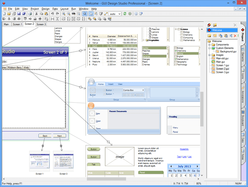Click the canvas vertical scrollbar thumb
248x187 pixels.
click(202, 109)
